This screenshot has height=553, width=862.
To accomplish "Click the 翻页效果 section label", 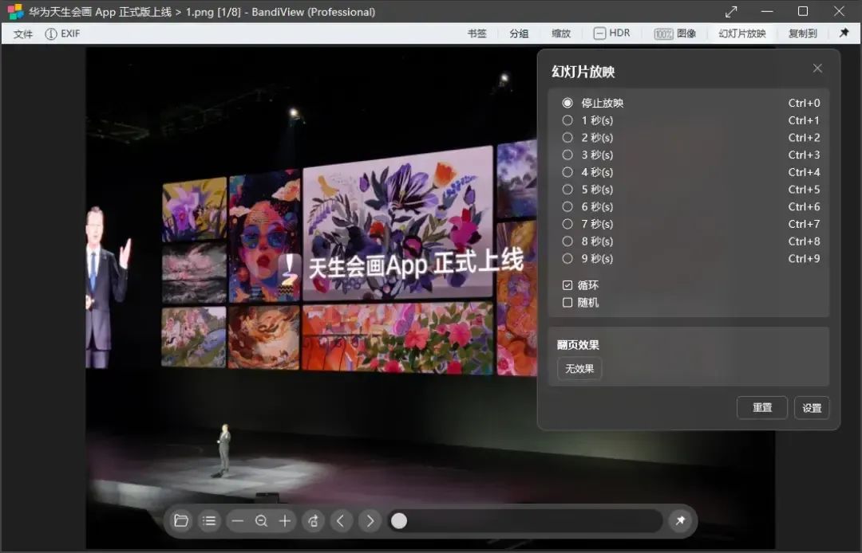I will click(578, 344).
